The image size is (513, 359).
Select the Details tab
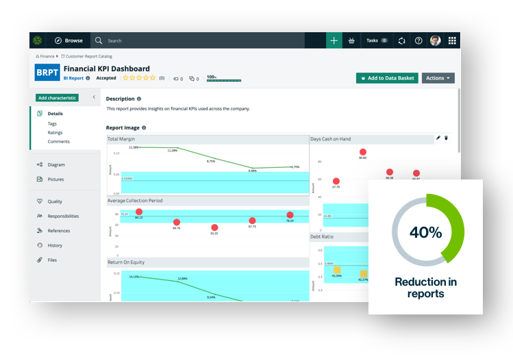pyautogui.click(x=55, y=114)
